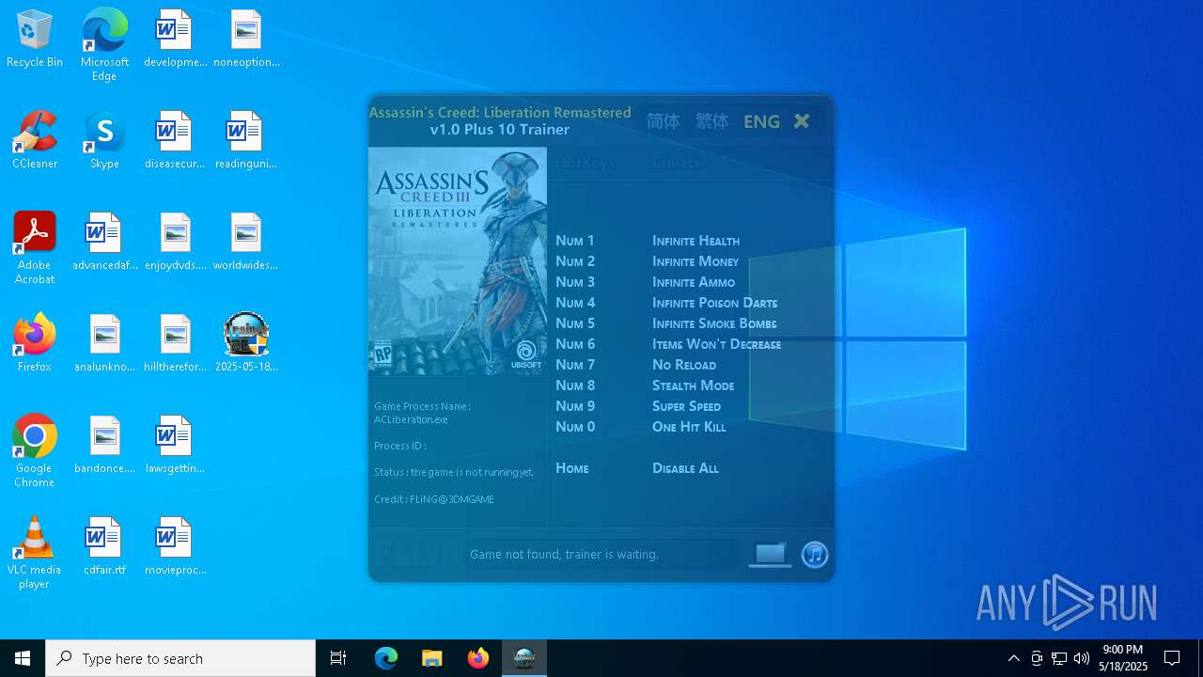Click Disable All option
This screenshot has height=677, width=1203.
pyautogui.click(x=685, y=468)
